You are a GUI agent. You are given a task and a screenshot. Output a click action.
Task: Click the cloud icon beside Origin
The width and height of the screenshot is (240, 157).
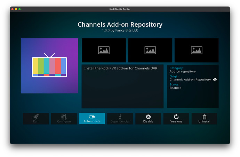215,80
